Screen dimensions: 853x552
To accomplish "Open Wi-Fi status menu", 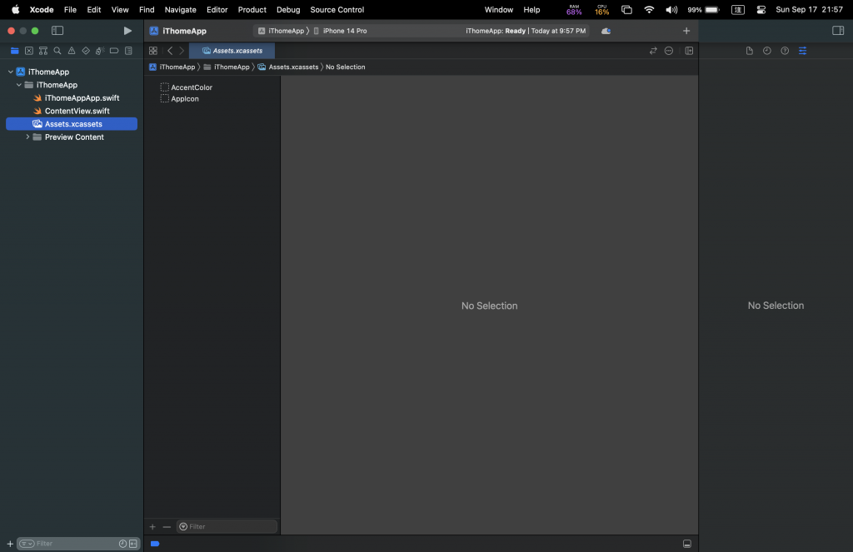I will 649,10.
